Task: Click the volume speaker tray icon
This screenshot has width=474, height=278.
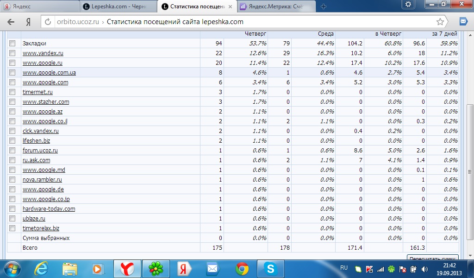Action: click(424, 269)
